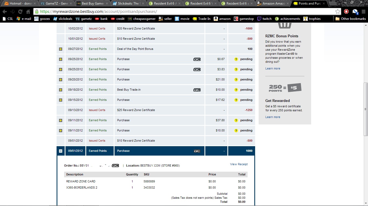This screenshot has width=368, height=206.
Task: Click Learn more under Get Rewarded
Action: click(273, 117)
